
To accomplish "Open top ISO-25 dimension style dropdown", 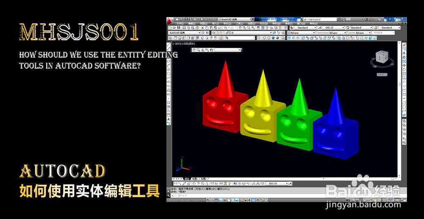I will point(333,28).
